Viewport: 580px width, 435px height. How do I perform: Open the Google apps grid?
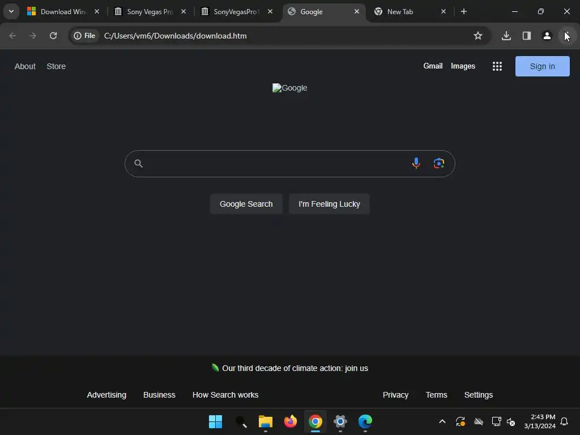[x=497, y=66]
